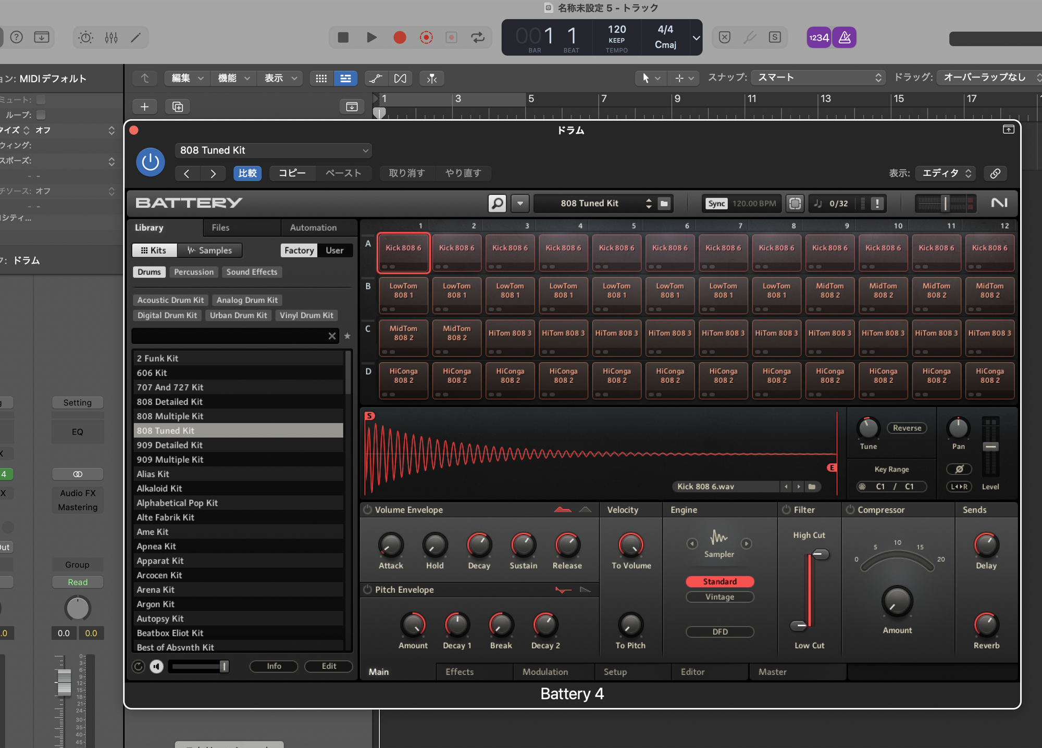Open the ドラッグ オーバーラップなし dropdown
The image size is (1042, 748).
[990, 78]
